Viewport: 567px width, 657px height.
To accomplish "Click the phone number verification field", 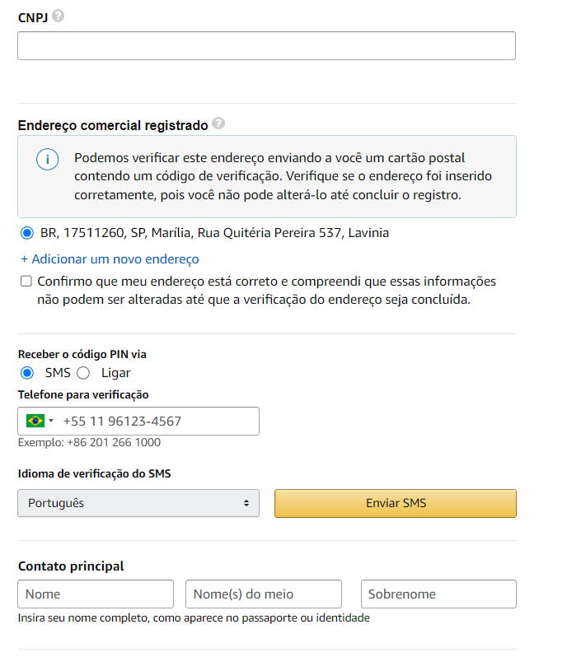I will (138, 421).
